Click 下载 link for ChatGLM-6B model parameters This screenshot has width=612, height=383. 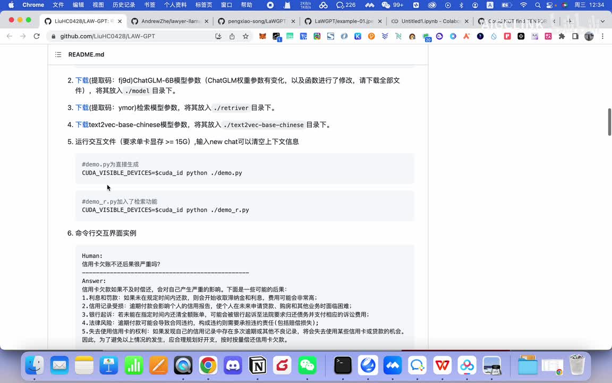coord(82,80)
